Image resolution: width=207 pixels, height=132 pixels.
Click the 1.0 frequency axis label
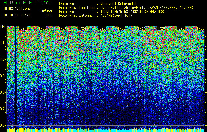3,59
